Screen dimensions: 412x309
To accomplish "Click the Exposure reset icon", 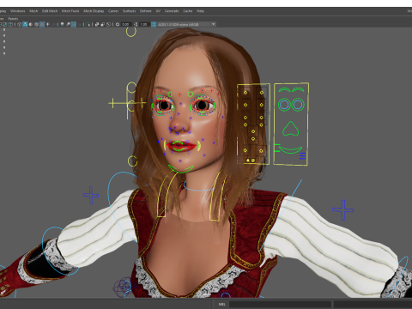I will click(118, 24).
